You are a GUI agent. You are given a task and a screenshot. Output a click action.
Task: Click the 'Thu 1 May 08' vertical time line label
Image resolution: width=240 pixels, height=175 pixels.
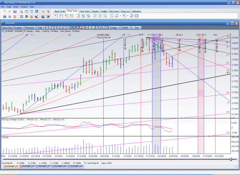pyautogui.click(x=180, y=45)
